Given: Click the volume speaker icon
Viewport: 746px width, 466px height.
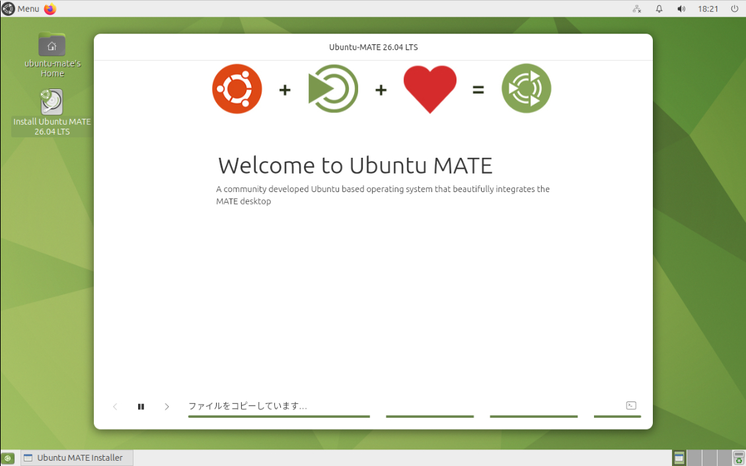Looking at the screenshot, I should click(x=681, y=9).
